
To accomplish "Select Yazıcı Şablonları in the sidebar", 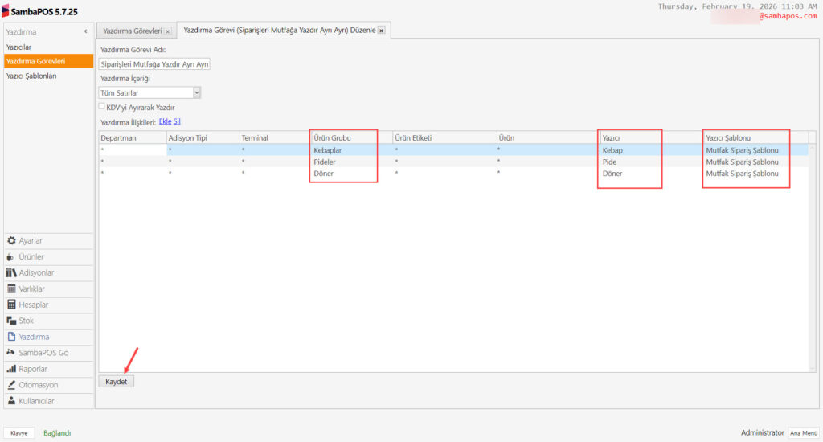I will [x=31, y=76].
